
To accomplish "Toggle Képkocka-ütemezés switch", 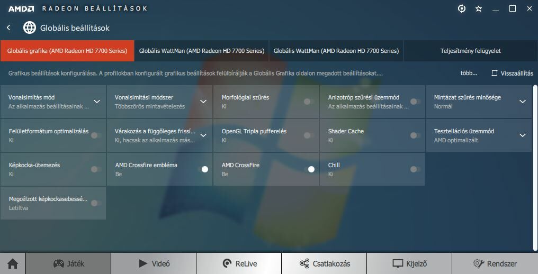I will pyautogui.click(x=96, y=169).
